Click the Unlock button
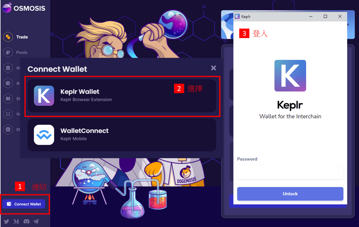359x227 pixels. pyautogui.click(x=290, y=194)
